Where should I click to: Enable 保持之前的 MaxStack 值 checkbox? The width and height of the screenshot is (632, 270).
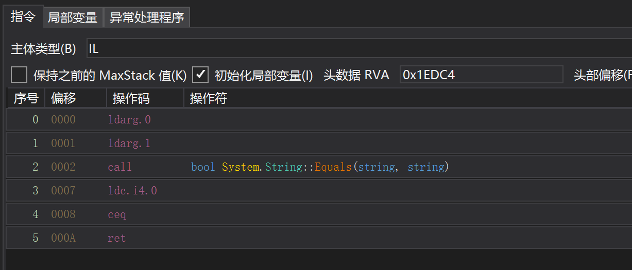[19, 75]
